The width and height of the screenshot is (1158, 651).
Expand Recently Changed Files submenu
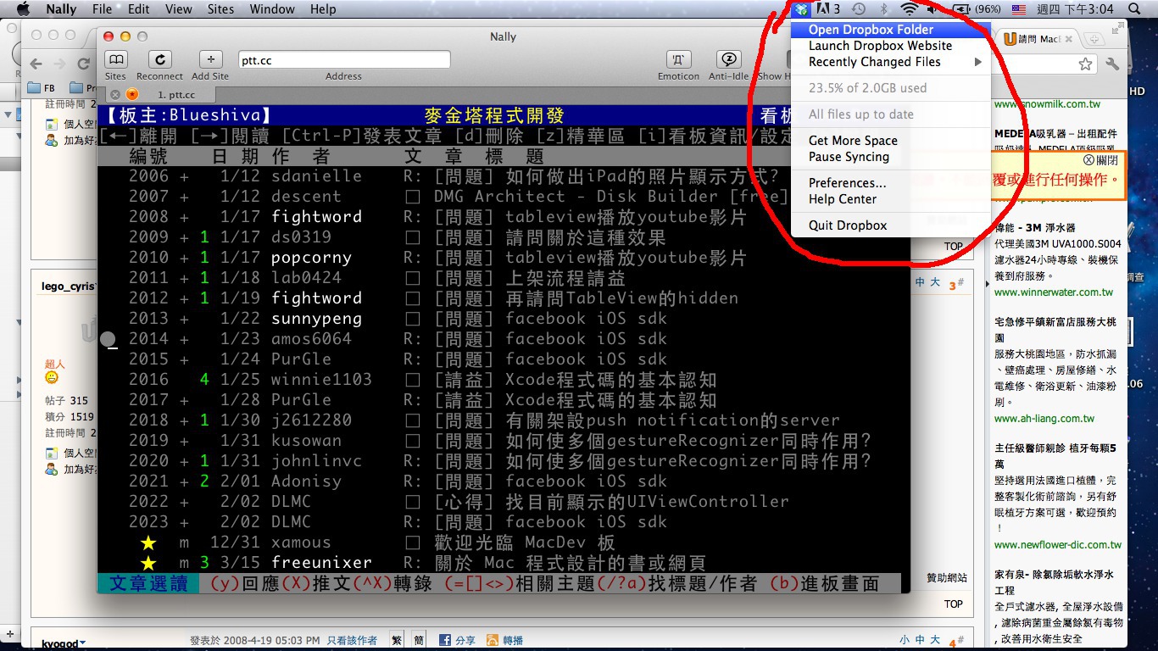point(890,62)
